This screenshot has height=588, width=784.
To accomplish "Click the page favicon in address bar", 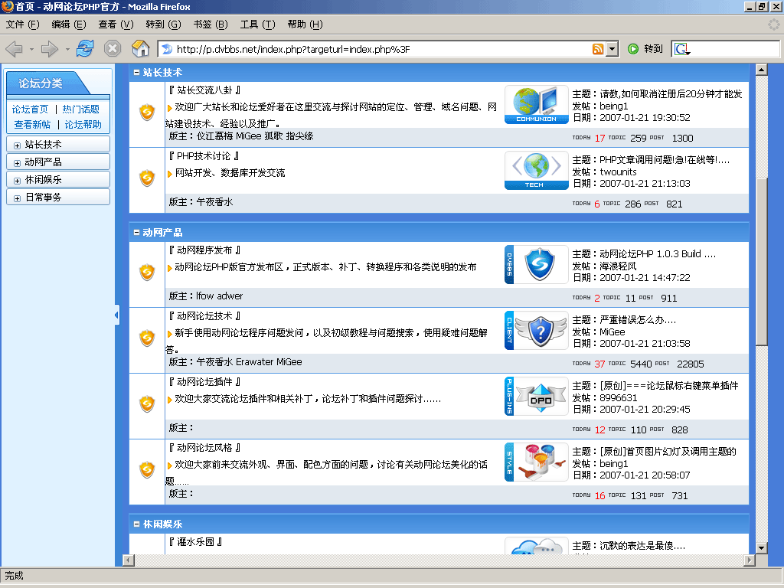I will pyautogui.click(x=167, y=49).
